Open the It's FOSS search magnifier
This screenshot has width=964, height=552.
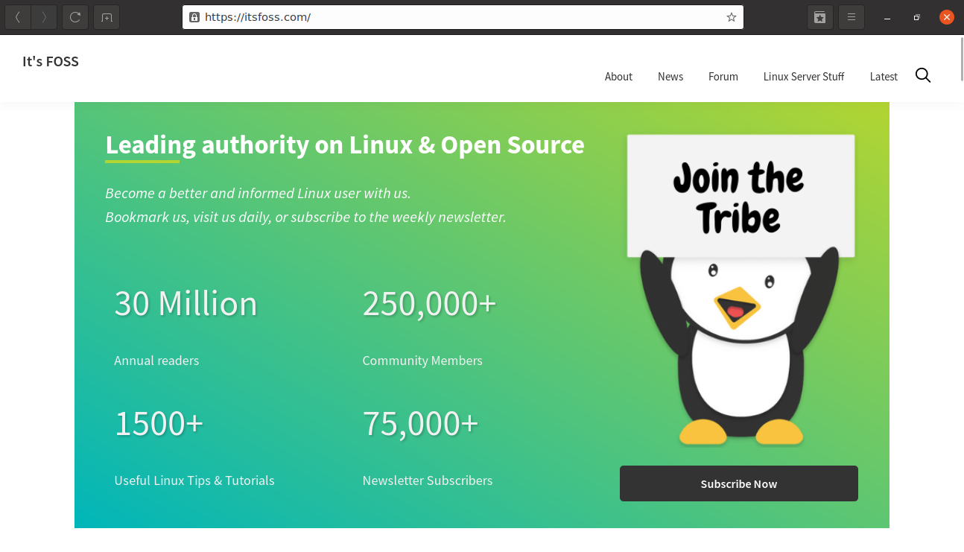(x=922, y=75)
